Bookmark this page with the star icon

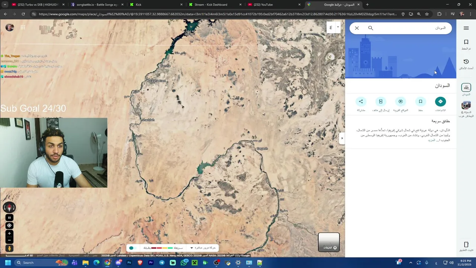(x=427, y=14)
